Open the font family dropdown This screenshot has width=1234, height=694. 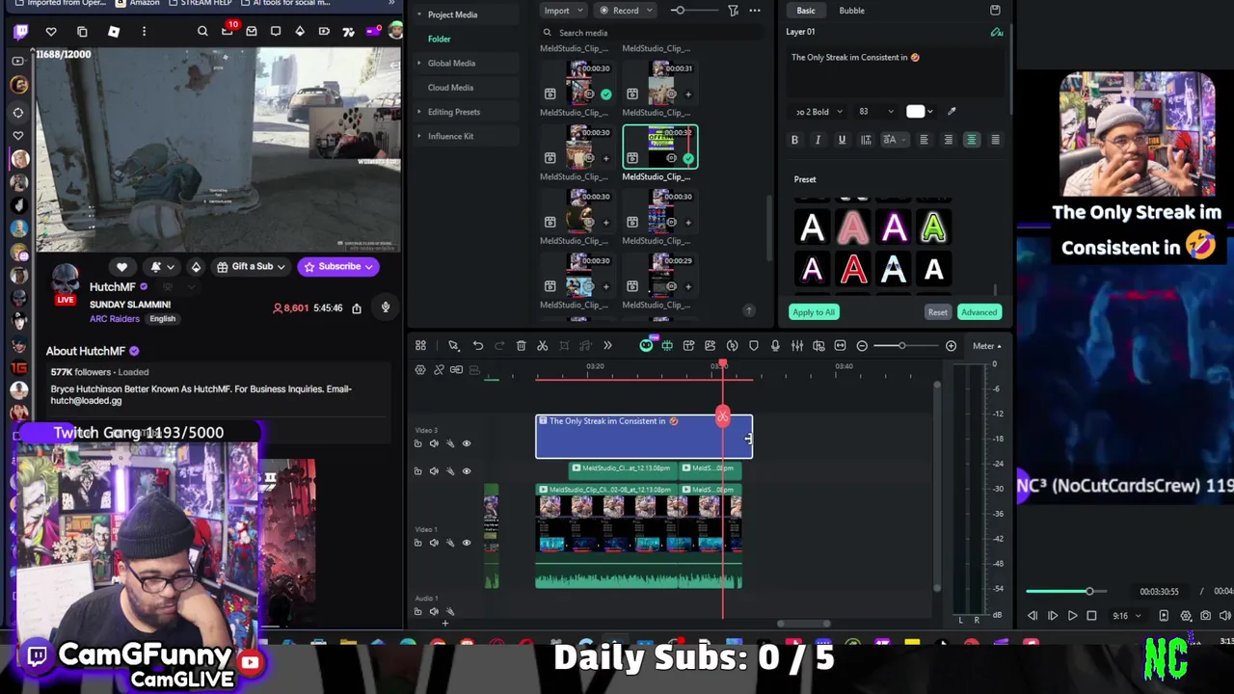(x=818, y=112)
